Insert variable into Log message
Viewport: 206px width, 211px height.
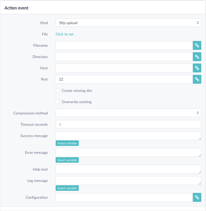click(67, 188)
